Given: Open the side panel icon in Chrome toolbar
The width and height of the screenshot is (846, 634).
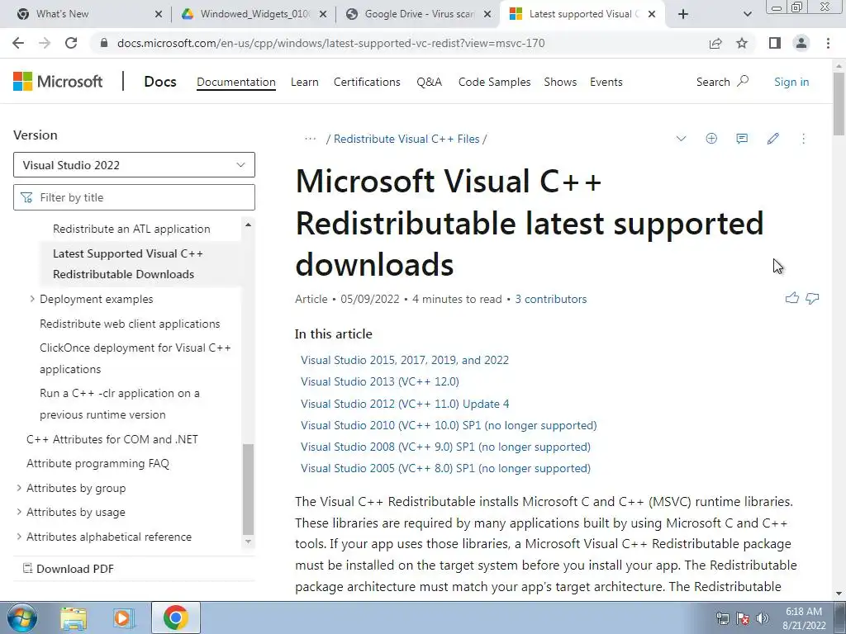Looking at the screenshot, I should (775, 43).
